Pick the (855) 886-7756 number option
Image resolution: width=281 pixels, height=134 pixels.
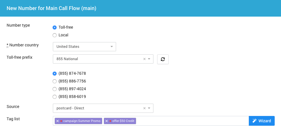coord(55,81)
